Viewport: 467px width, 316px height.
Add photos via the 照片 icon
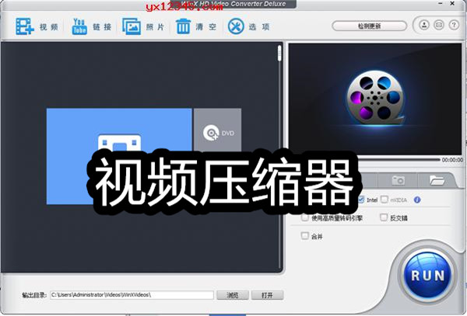pos(132,26)
